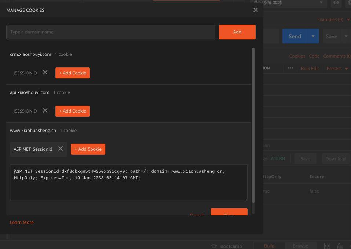351x249 pixels.
Task: Click Save request button in main window
Action: pos(332,36)
